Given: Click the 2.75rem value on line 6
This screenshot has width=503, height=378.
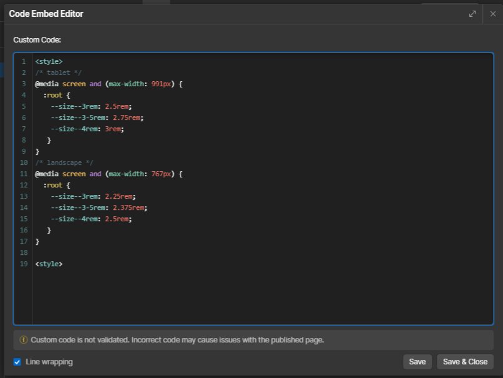Looking at the screenshot, I should [x=127, y=117].
